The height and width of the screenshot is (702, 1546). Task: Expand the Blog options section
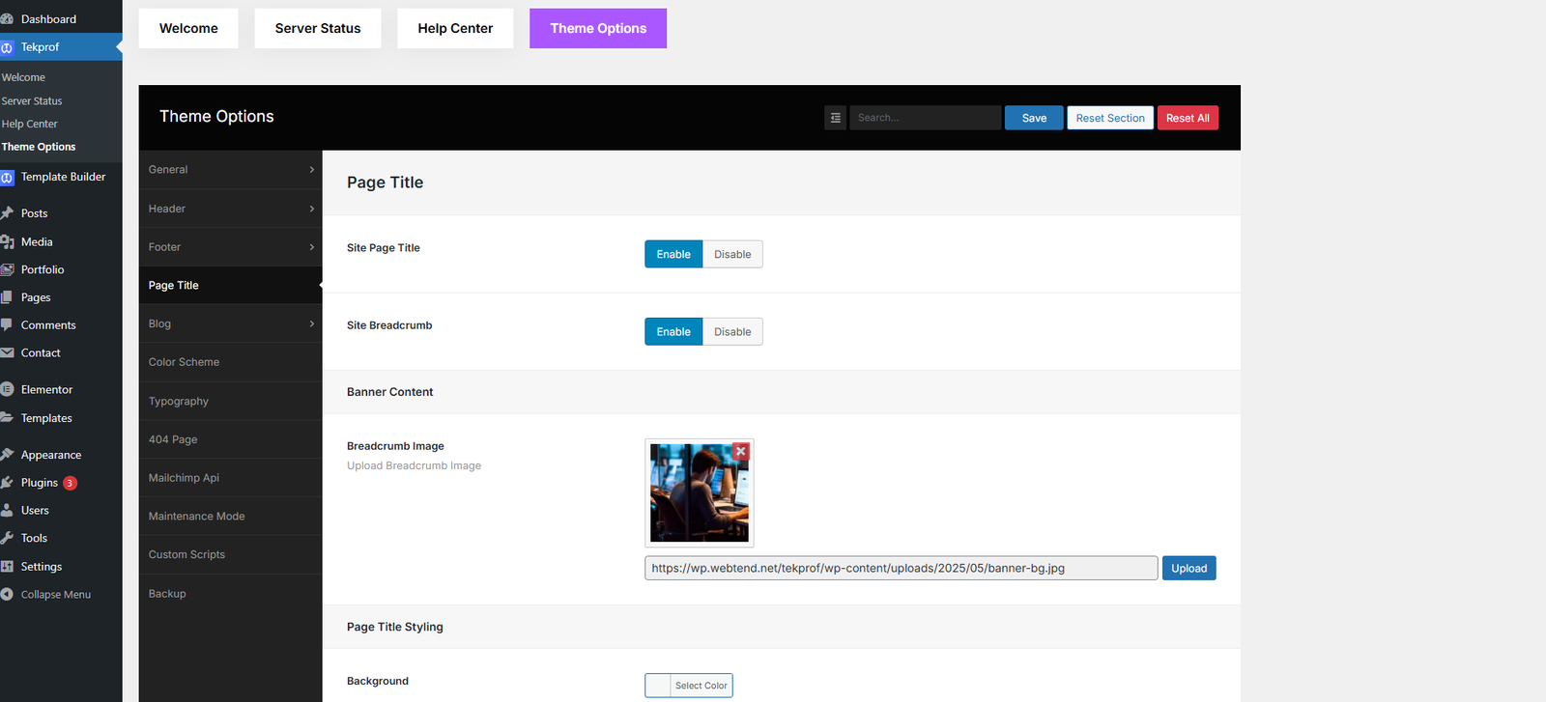(230, 324)
